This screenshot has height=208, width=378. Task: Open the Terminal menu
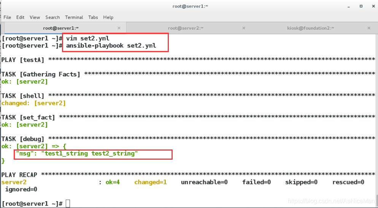(x=74, y=17)
